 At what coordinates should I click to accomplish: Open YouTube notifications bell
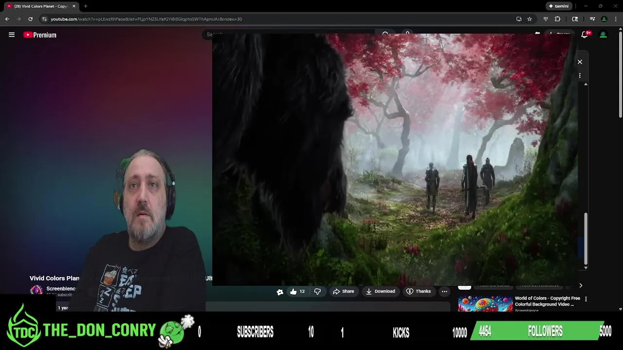tap(586, 35)
